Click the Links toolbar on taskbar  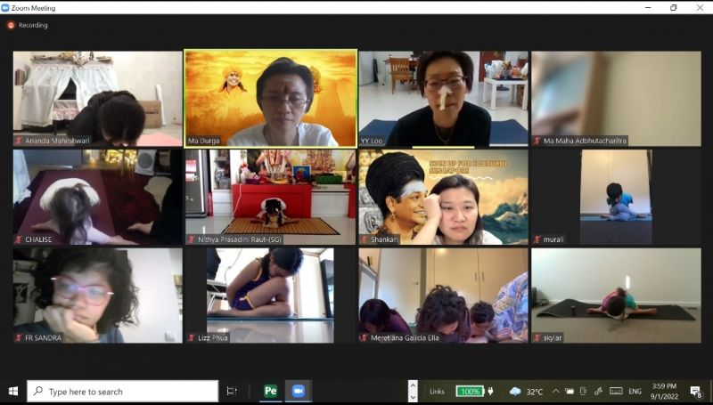(x=437, y=392)
